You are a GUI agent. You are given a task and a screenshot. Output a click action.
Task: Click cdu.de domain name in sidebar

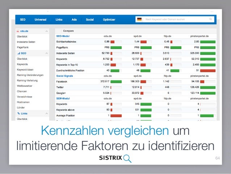24,31
